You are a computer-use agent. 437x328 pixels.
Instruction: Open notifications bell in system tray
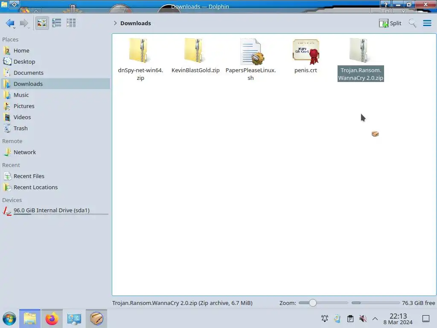[x=325, y=319]
